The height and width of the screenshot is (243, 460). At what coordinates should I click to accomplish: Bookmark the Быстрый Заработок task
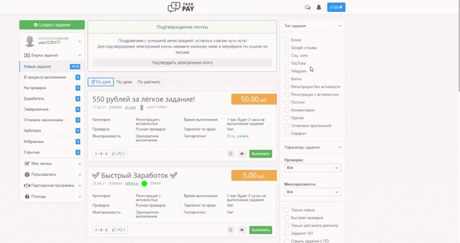click(x=230, y=230)
